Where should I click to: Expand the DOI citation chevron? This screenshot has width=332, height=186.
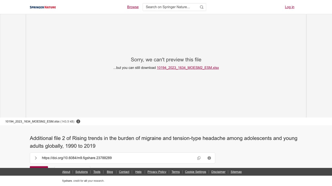[36, 158]
